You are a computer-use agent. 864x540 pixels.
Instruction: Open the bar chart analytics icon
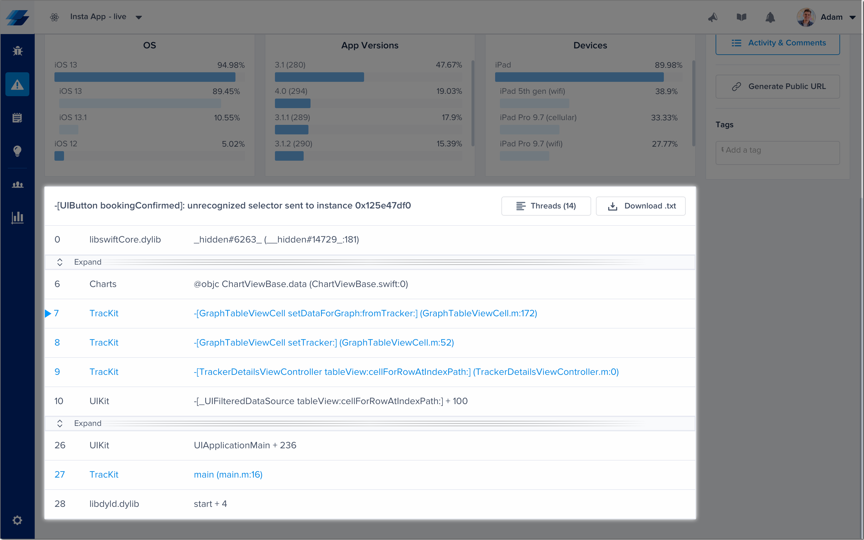(17, 217)
